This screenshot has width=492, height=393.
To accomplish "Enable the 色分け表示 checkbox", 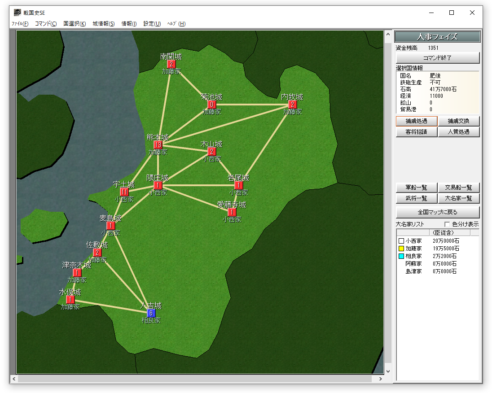I will point(447,224).
